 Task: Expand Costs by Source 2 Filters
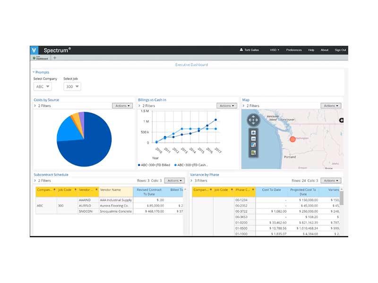pyautogui.click(x=35, y=106)
